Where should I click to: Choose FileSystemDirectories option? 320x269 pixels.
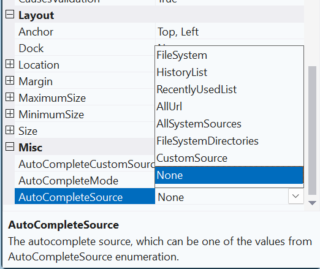pyautogui.click(x=229, y=141)
